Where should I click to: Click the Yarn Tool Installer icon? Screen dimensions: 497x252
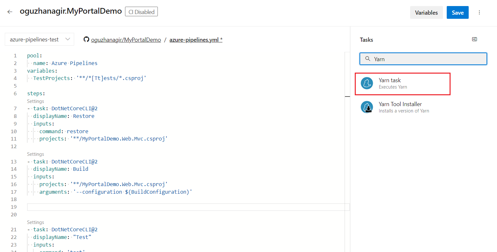(x=367, y=107)
